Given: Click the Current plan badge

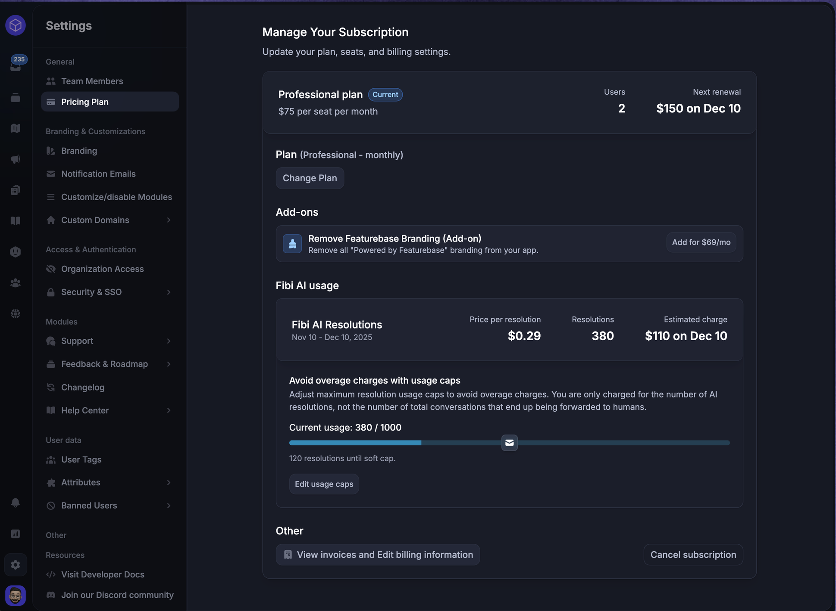Looking at the screenshot, I should 385,95.
